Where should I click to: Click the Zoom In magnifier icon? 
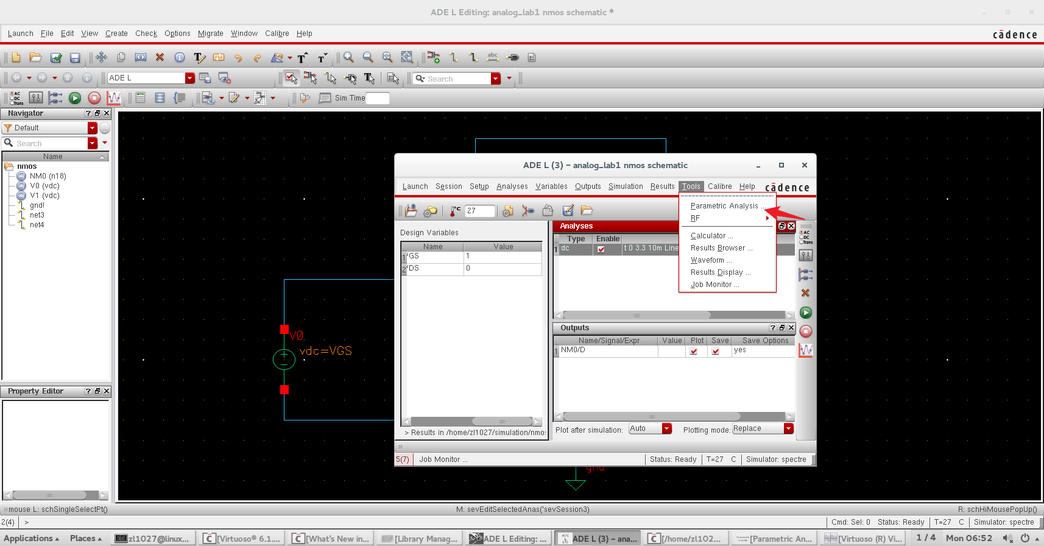348,57
